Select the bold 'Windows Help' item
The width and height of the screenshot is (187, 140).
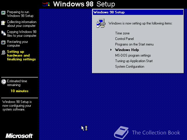pyautogui.click(x=127, y=50)
